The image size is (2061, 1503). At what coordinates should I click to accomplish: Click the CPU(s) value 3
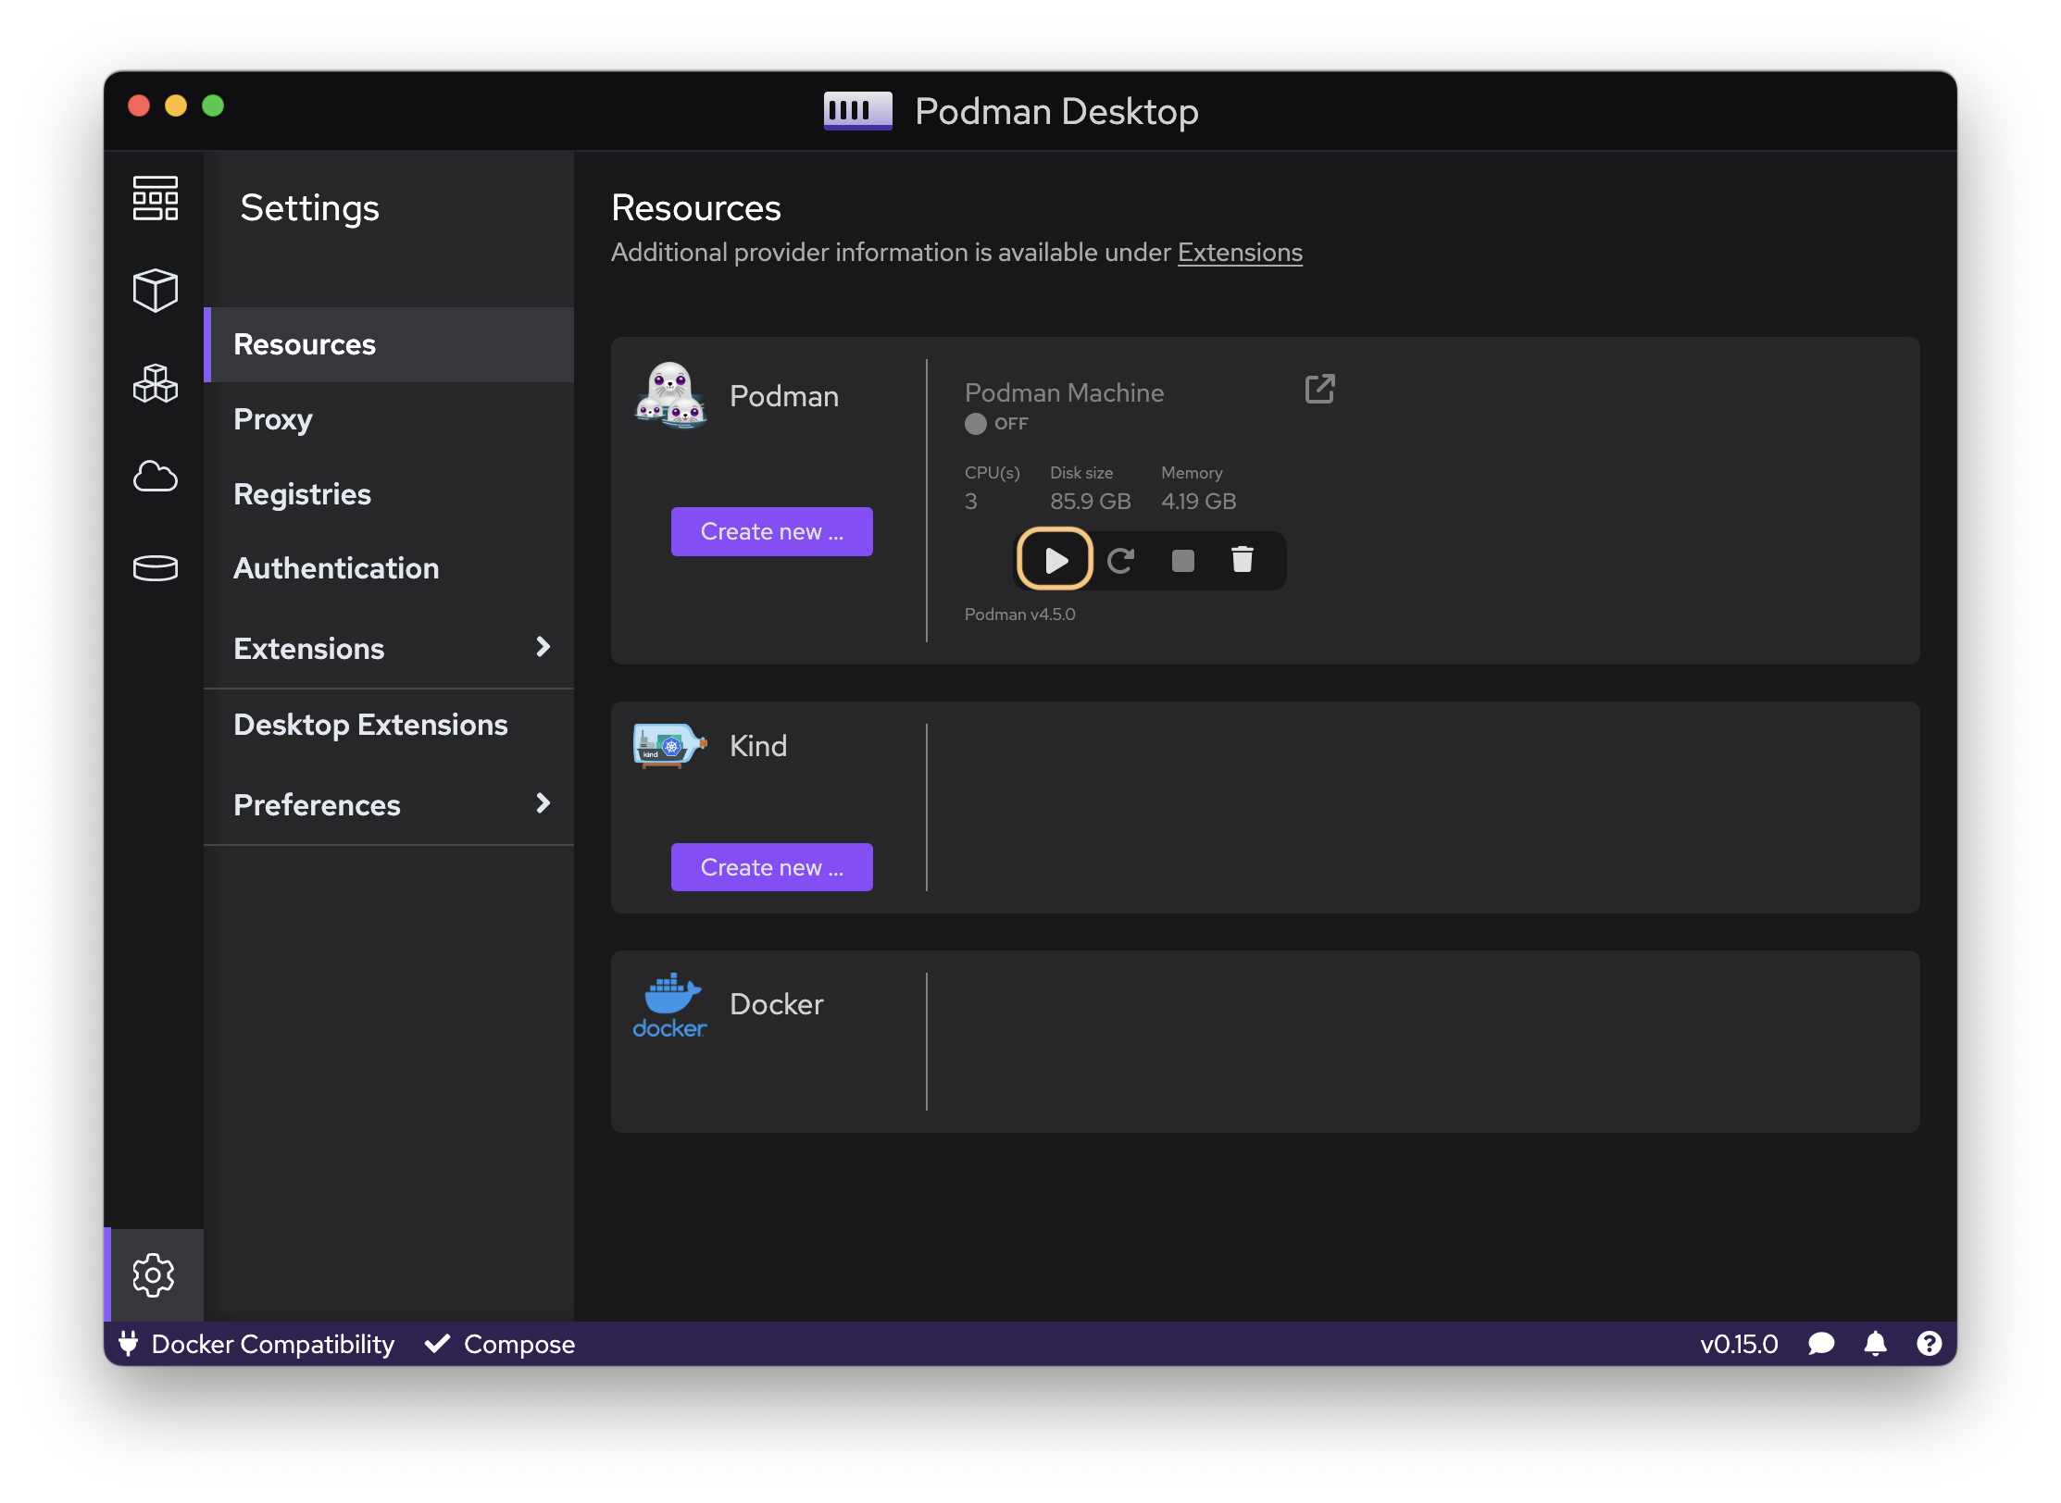click(x=970, y=502)
